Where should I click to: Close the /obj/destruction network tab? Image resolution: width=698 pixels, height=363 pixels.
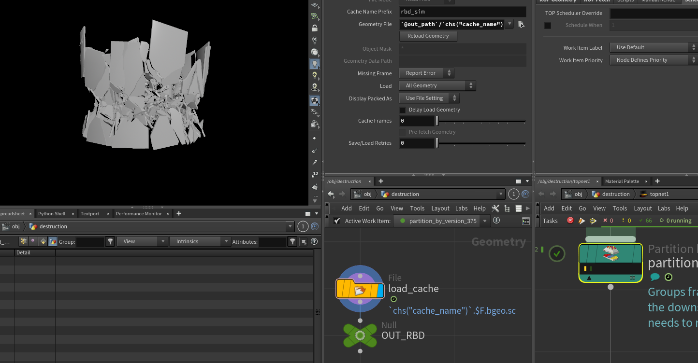(370, 181)
